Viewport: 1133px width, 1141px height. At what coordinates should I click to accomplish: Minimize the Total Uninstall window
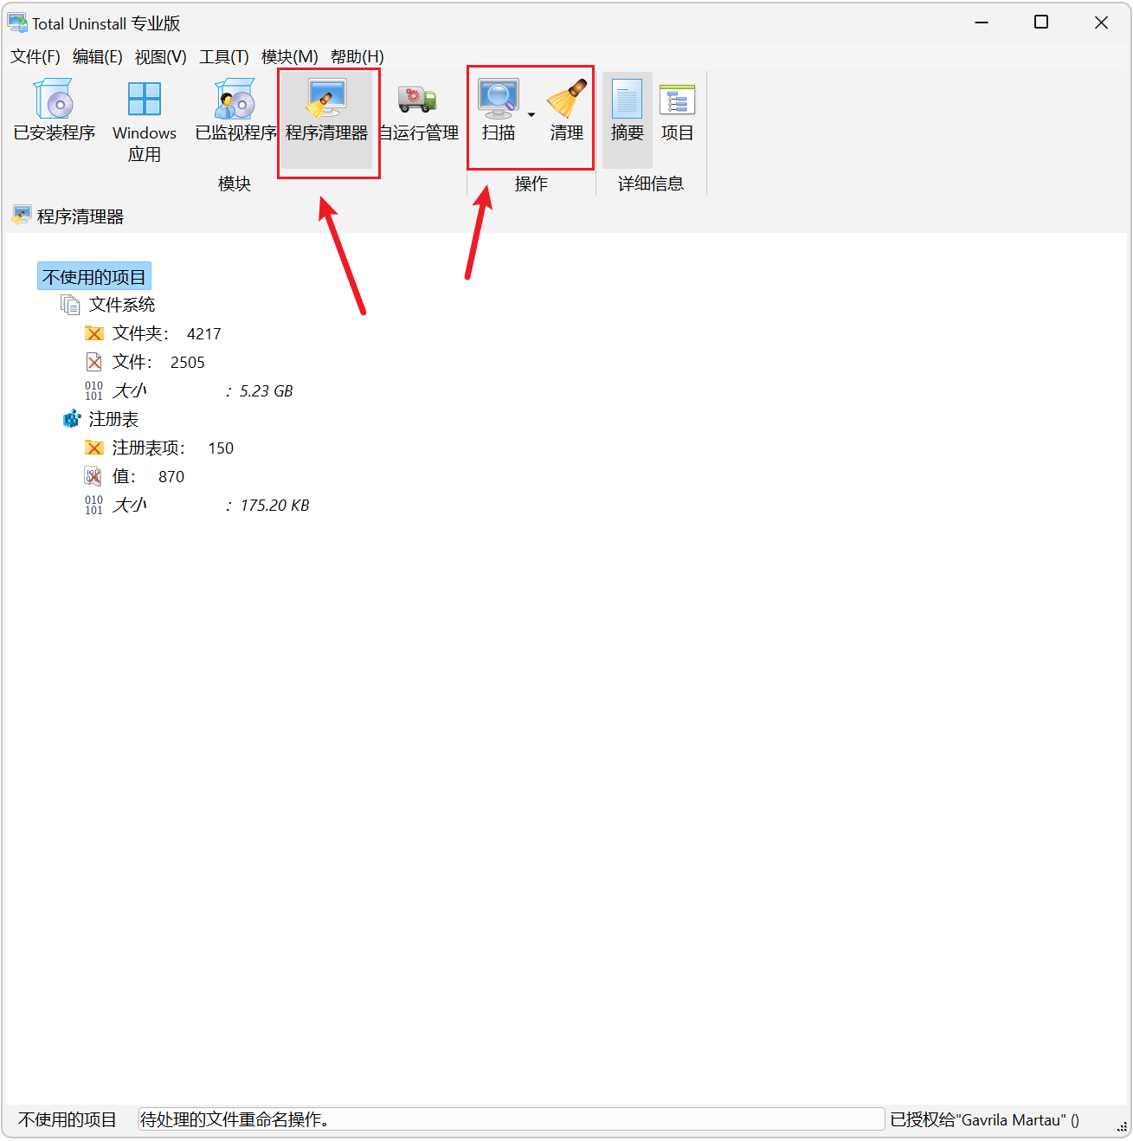tap(982, 23)
